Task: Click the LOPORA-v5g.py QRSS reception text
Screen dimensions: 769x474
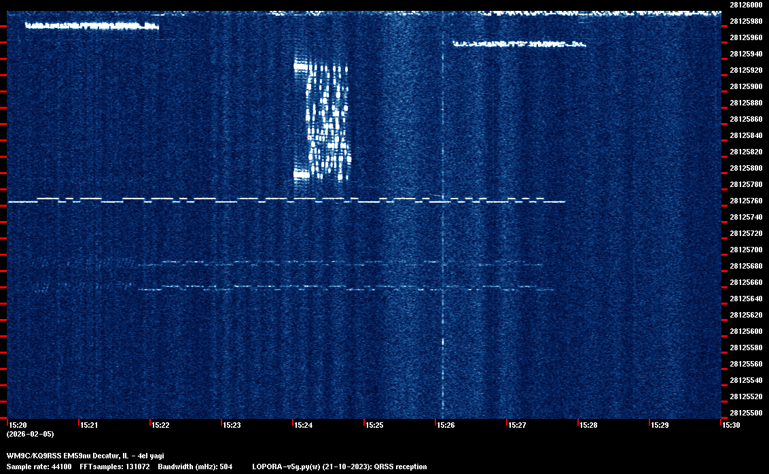Action: point(339,467)
